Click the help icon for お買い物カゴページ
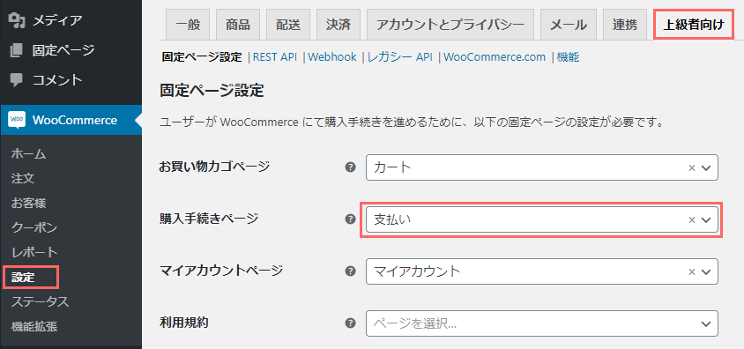744x349 pixels. pos(350,167)
